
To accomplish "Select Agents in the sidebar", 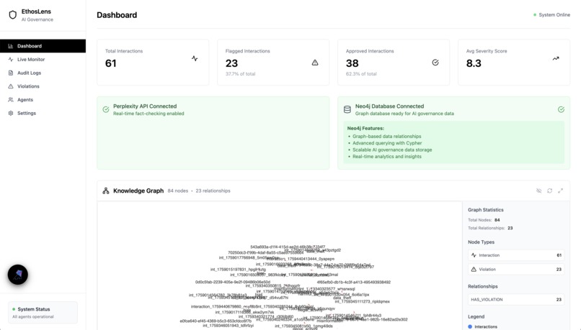I will point(43,100).
